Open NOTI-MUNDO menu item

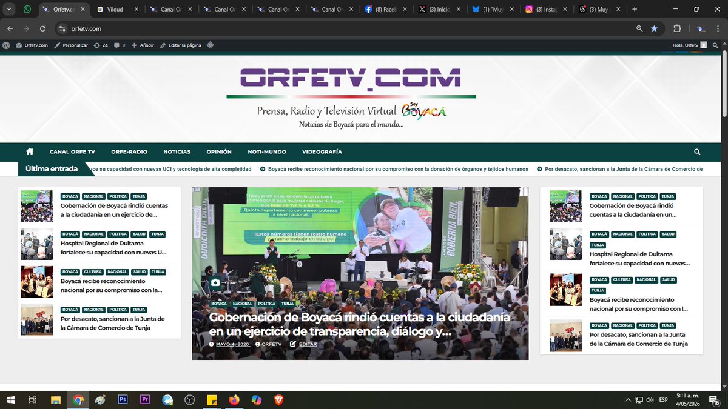pos(267,152)
